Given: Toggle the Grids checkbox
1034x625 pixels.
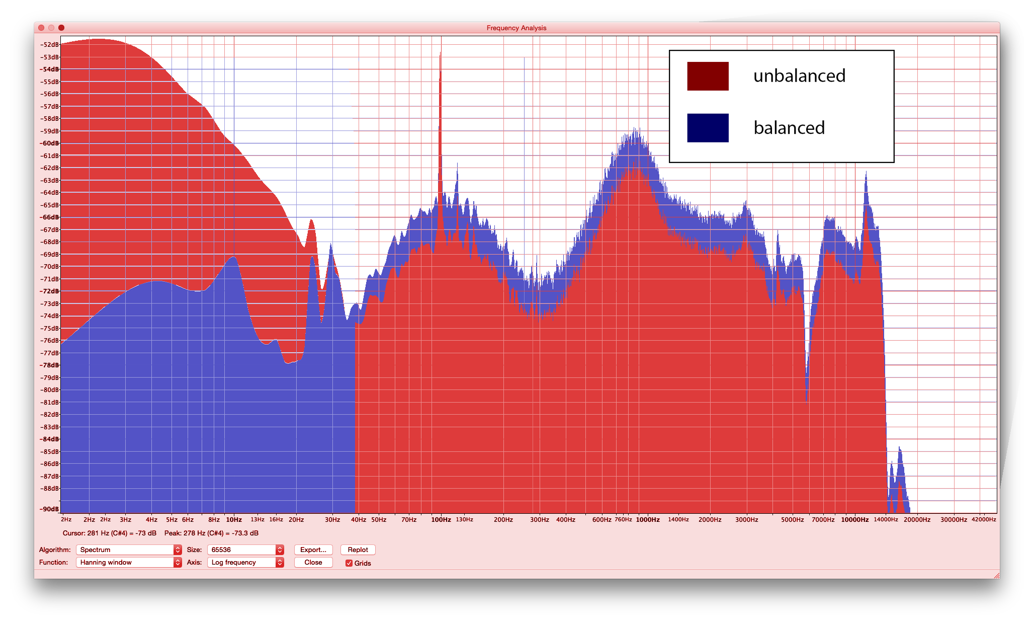Looking at the screenshot, I should (349, 563).
